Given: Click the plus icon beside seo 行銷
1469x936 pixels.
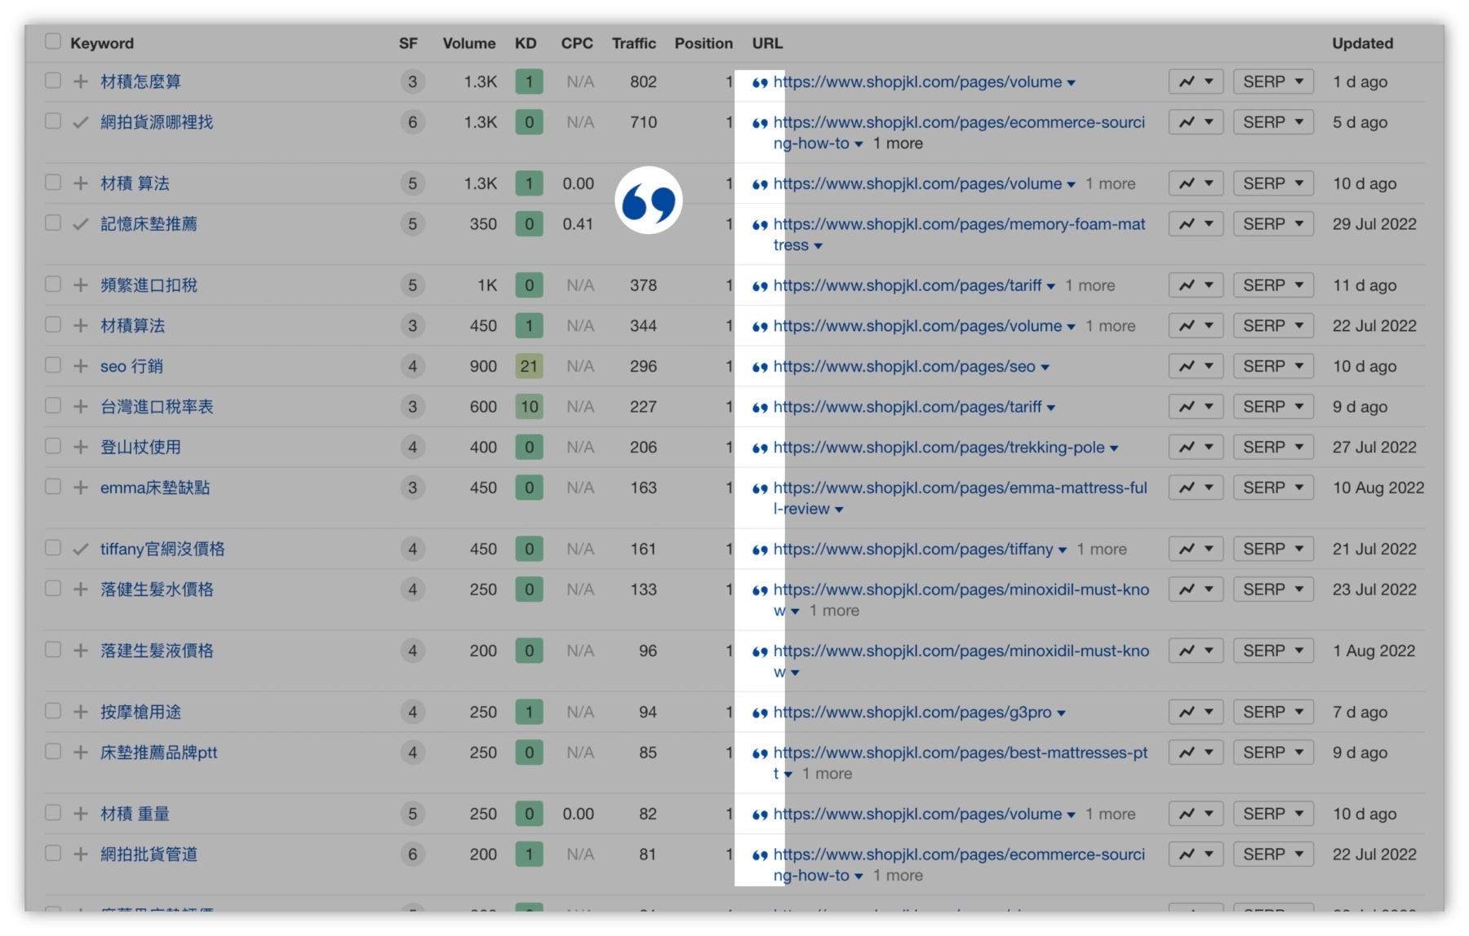Looking at the screenshot, I should pyautogui.click(x=80, y=366).
